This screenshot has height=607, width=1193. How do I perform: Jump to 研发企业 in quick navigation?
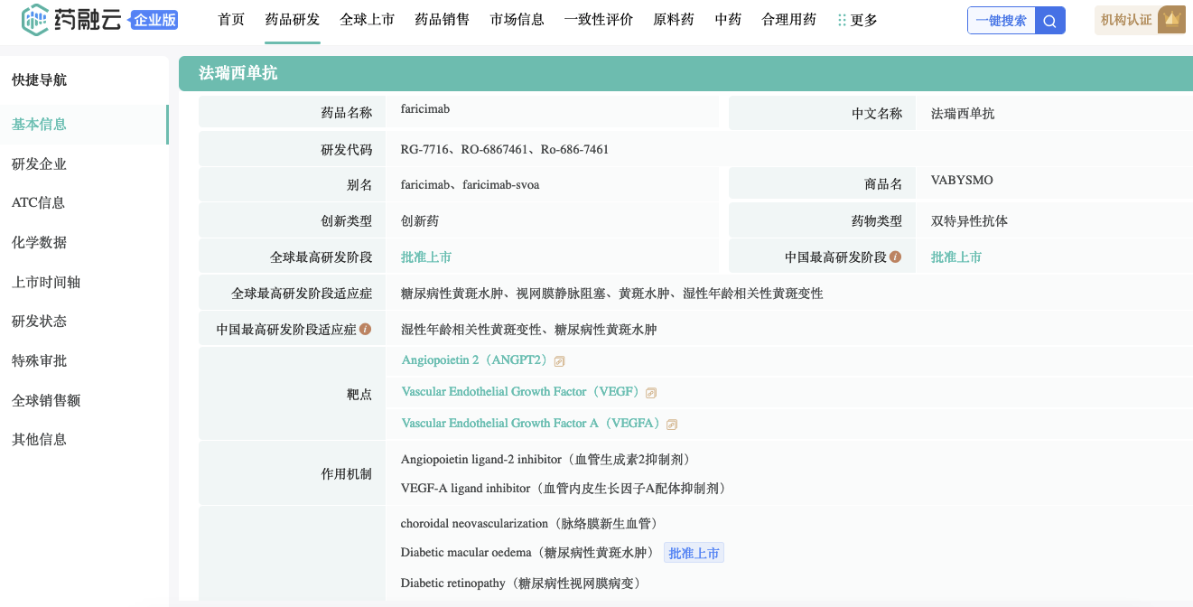[39, 163]
